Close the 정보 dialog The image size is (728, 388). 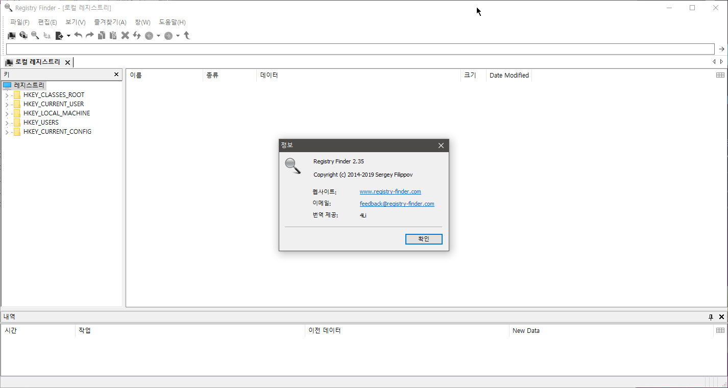[x=441, y=145]
